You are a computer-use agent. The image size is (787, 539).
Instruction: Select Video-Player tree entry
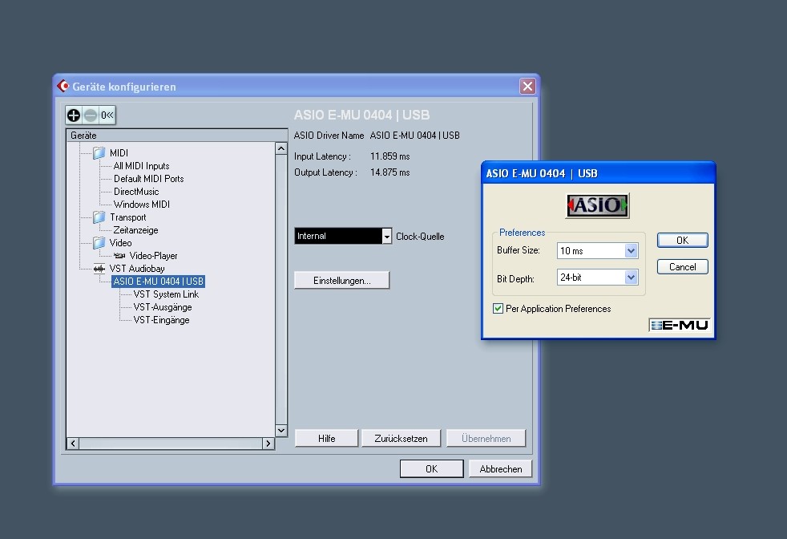tap(153, 256)
